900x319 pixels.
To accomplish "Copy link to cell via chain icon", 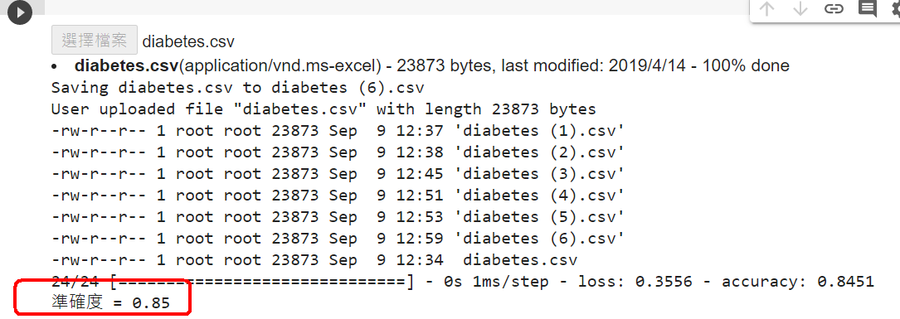I will pos(834,8).
